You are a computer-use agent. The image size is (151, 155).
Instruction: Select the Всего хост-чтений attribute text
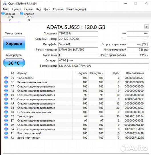(x=29, y=137)
